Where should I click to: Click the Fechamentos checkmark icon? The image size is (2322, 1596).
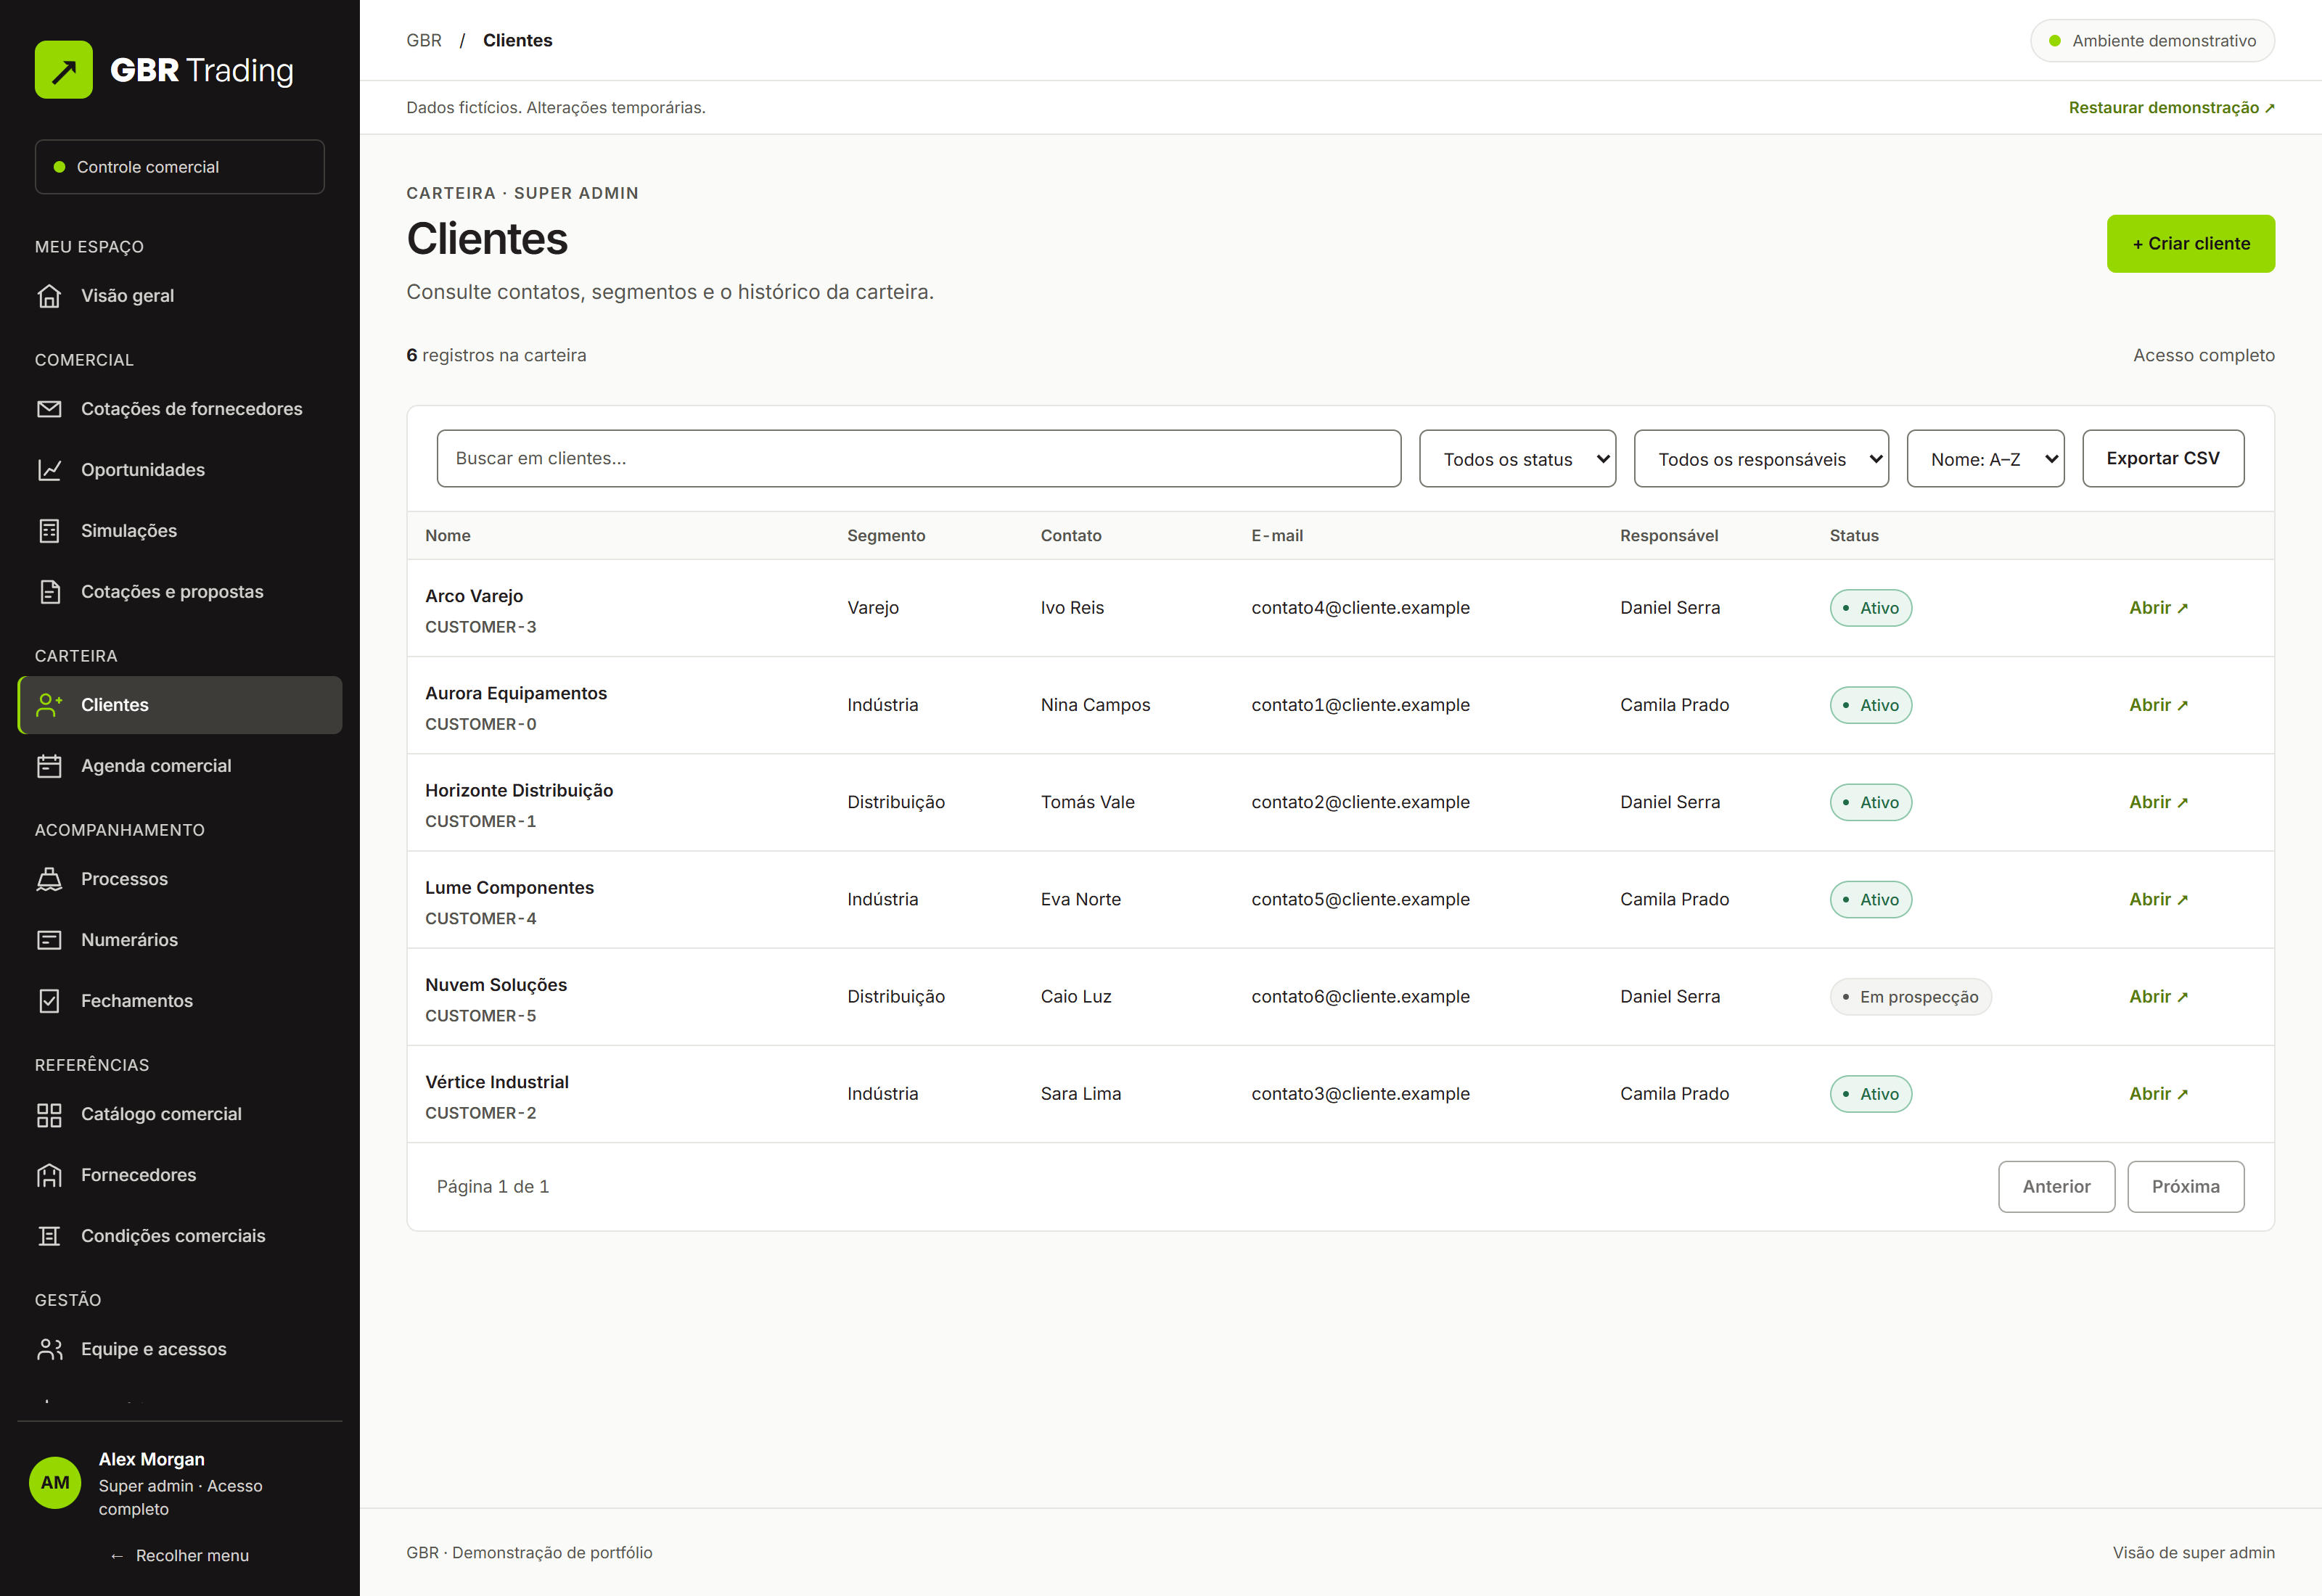coord(49,1001)
